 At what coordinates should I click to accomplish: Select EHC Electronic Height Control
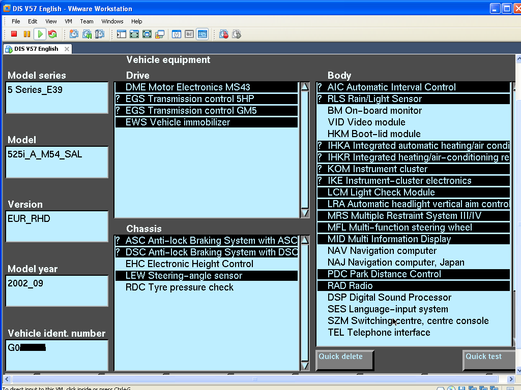click(x=207, y=264)
